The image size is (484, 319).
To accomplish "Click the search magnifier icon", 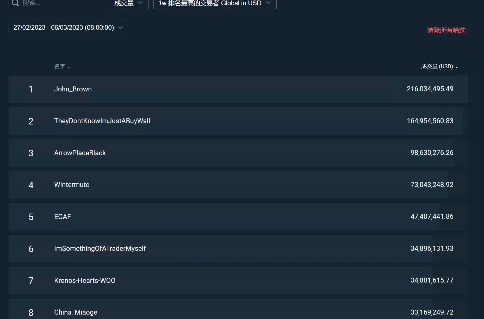I will [x=15, y=3].
